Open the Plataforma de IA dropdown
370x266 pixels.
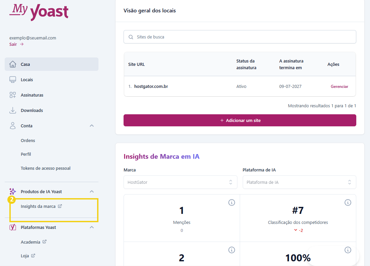point(299,182)
